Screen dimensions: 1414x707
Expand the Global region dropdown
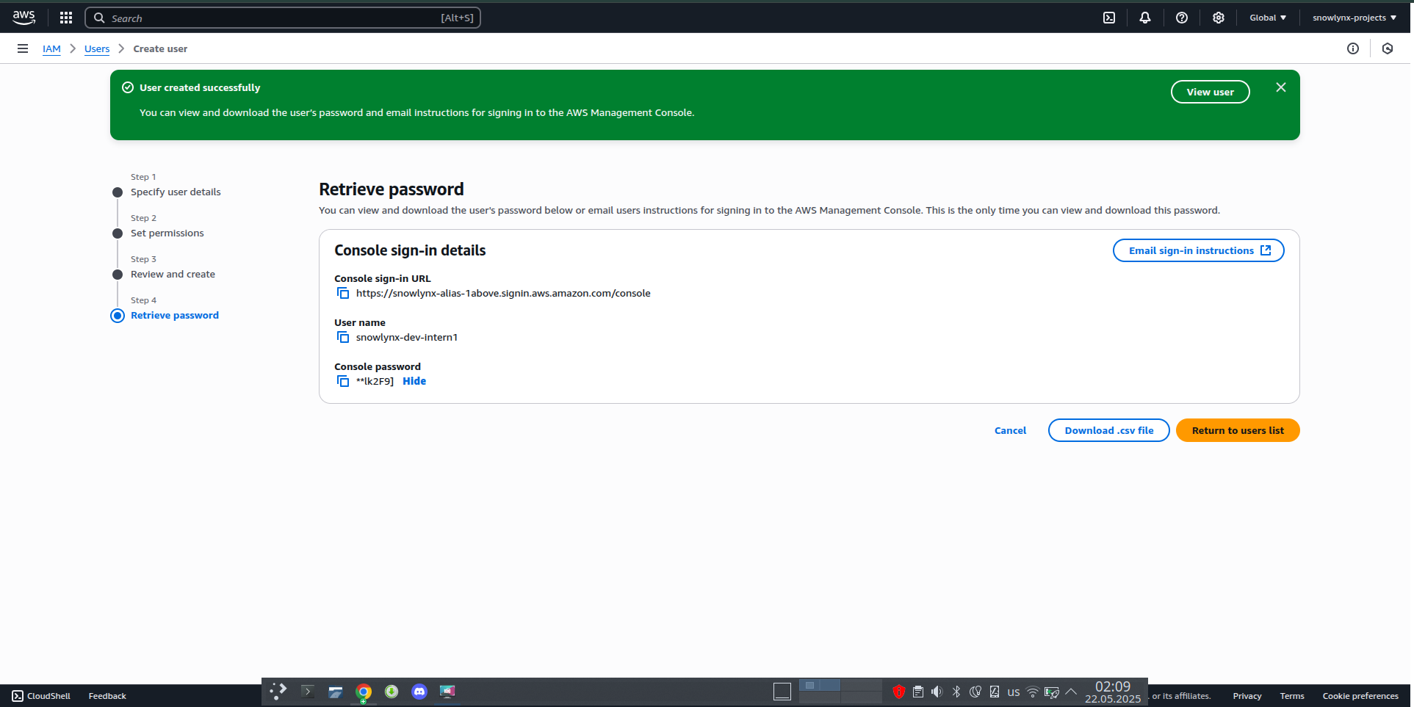point(1267,18)
